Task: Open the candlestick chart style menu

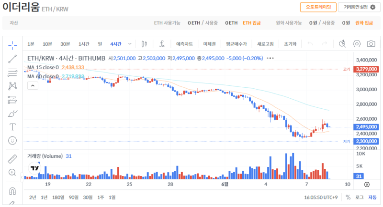Action: 145,44
